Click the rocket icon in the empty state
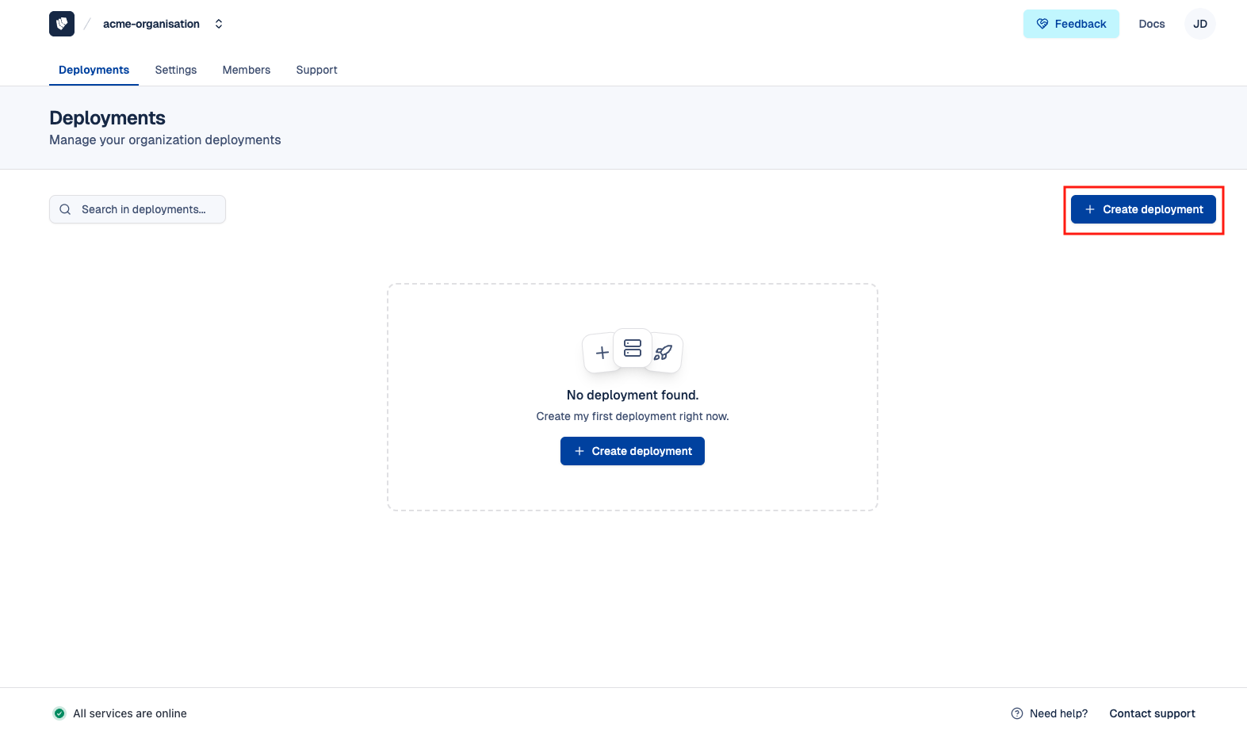The image size is (1247, 734). 664,353
